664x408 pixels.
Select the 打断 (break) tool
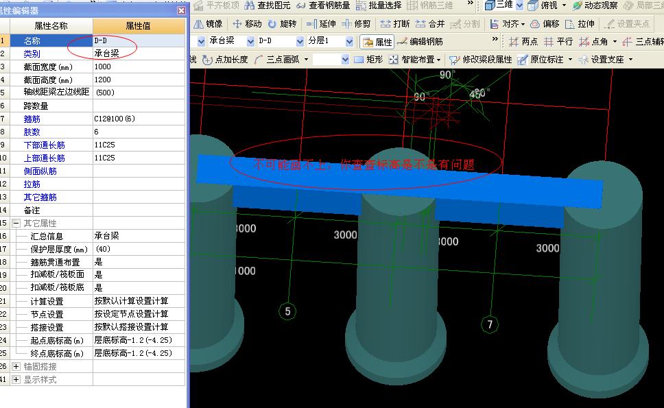pyautogui.click(x=394, y=24)
